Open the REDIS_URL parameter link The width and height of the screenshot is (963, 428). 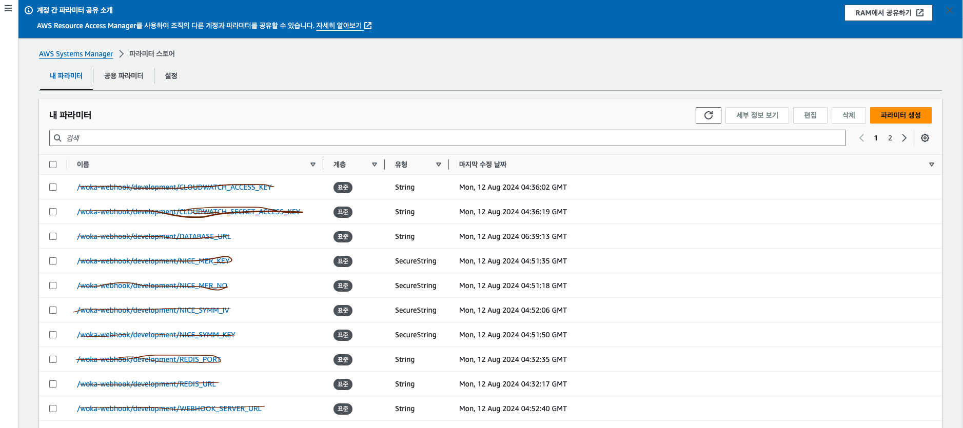tap(147, 384)
